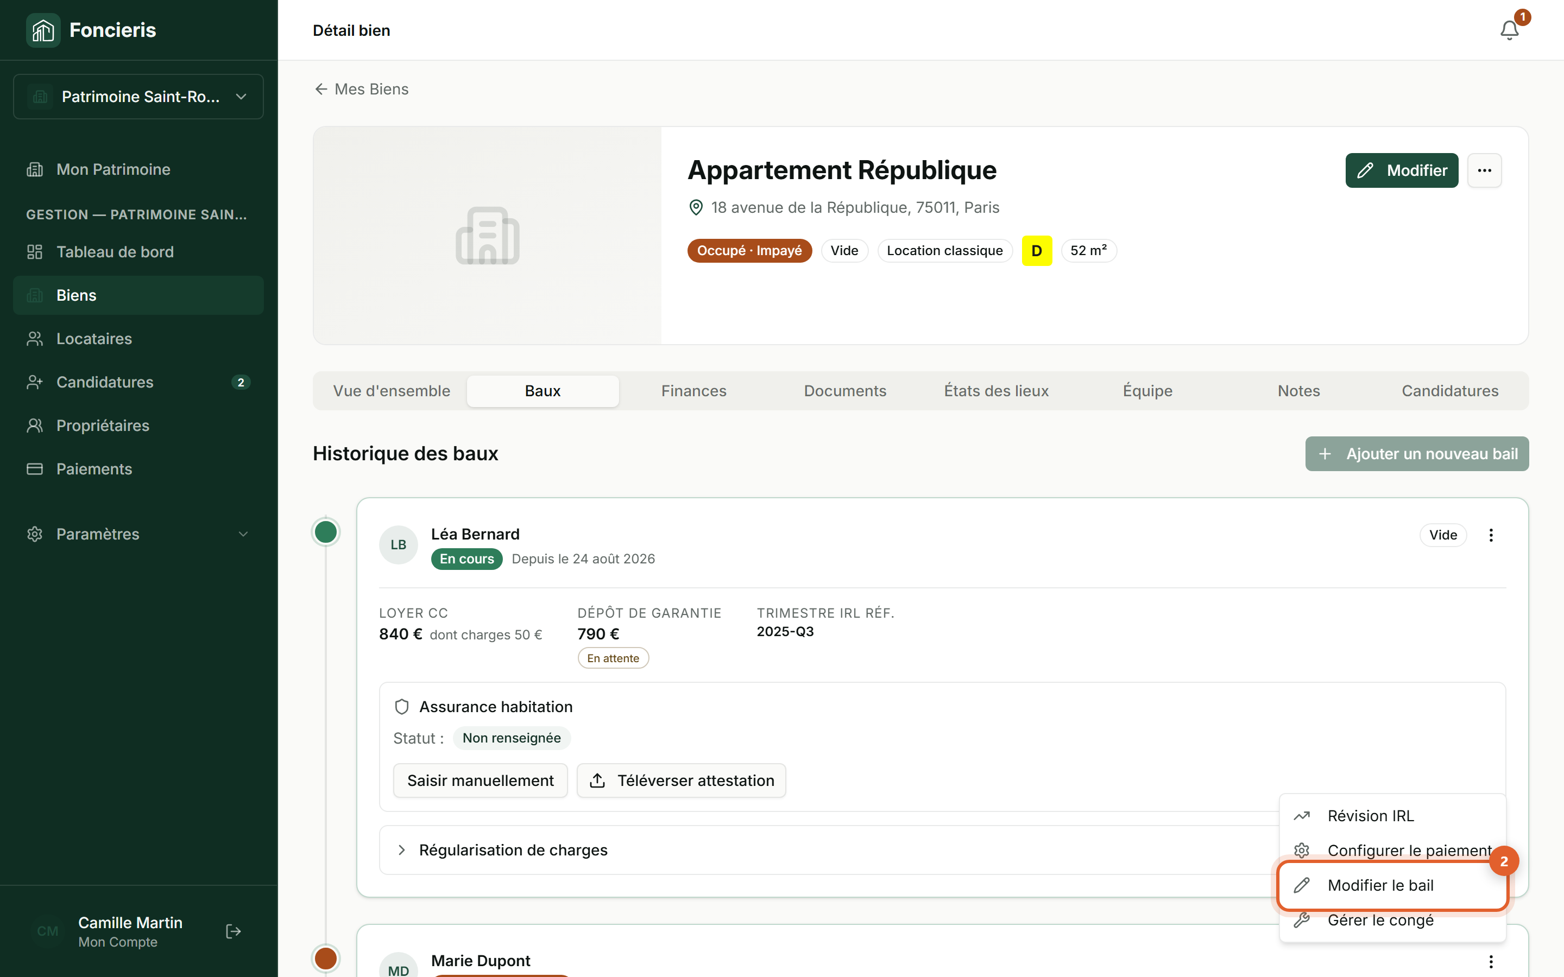
Task: Click Ajouter un nouveau bail
Action: pos(1417,454)
